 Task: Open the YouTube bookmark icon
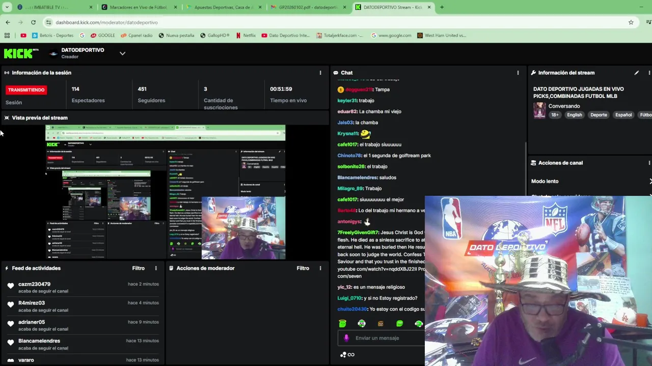click(23, 36)
